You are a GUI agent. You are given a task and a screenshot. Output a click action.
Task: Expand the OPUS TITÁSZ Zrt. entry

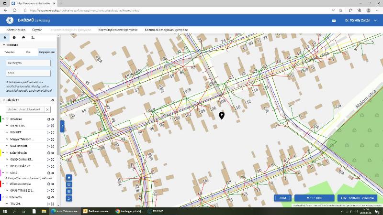point(7,191)
